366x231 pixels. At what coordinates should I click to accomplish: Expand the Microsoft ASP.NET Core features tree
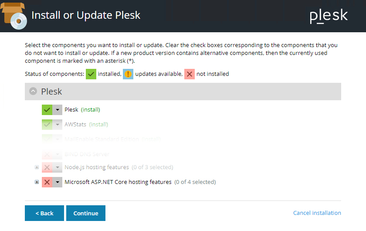point(37,182)
